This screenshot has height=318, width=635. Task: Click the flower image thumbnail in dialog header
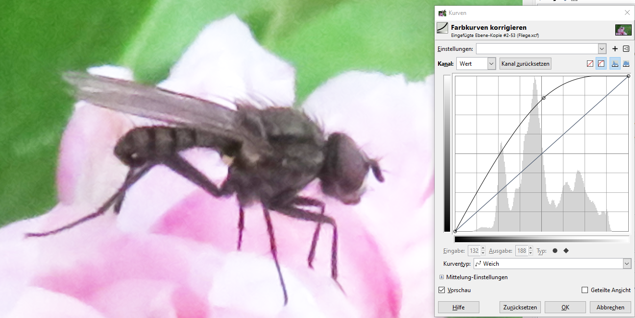(x=623, y=30)
